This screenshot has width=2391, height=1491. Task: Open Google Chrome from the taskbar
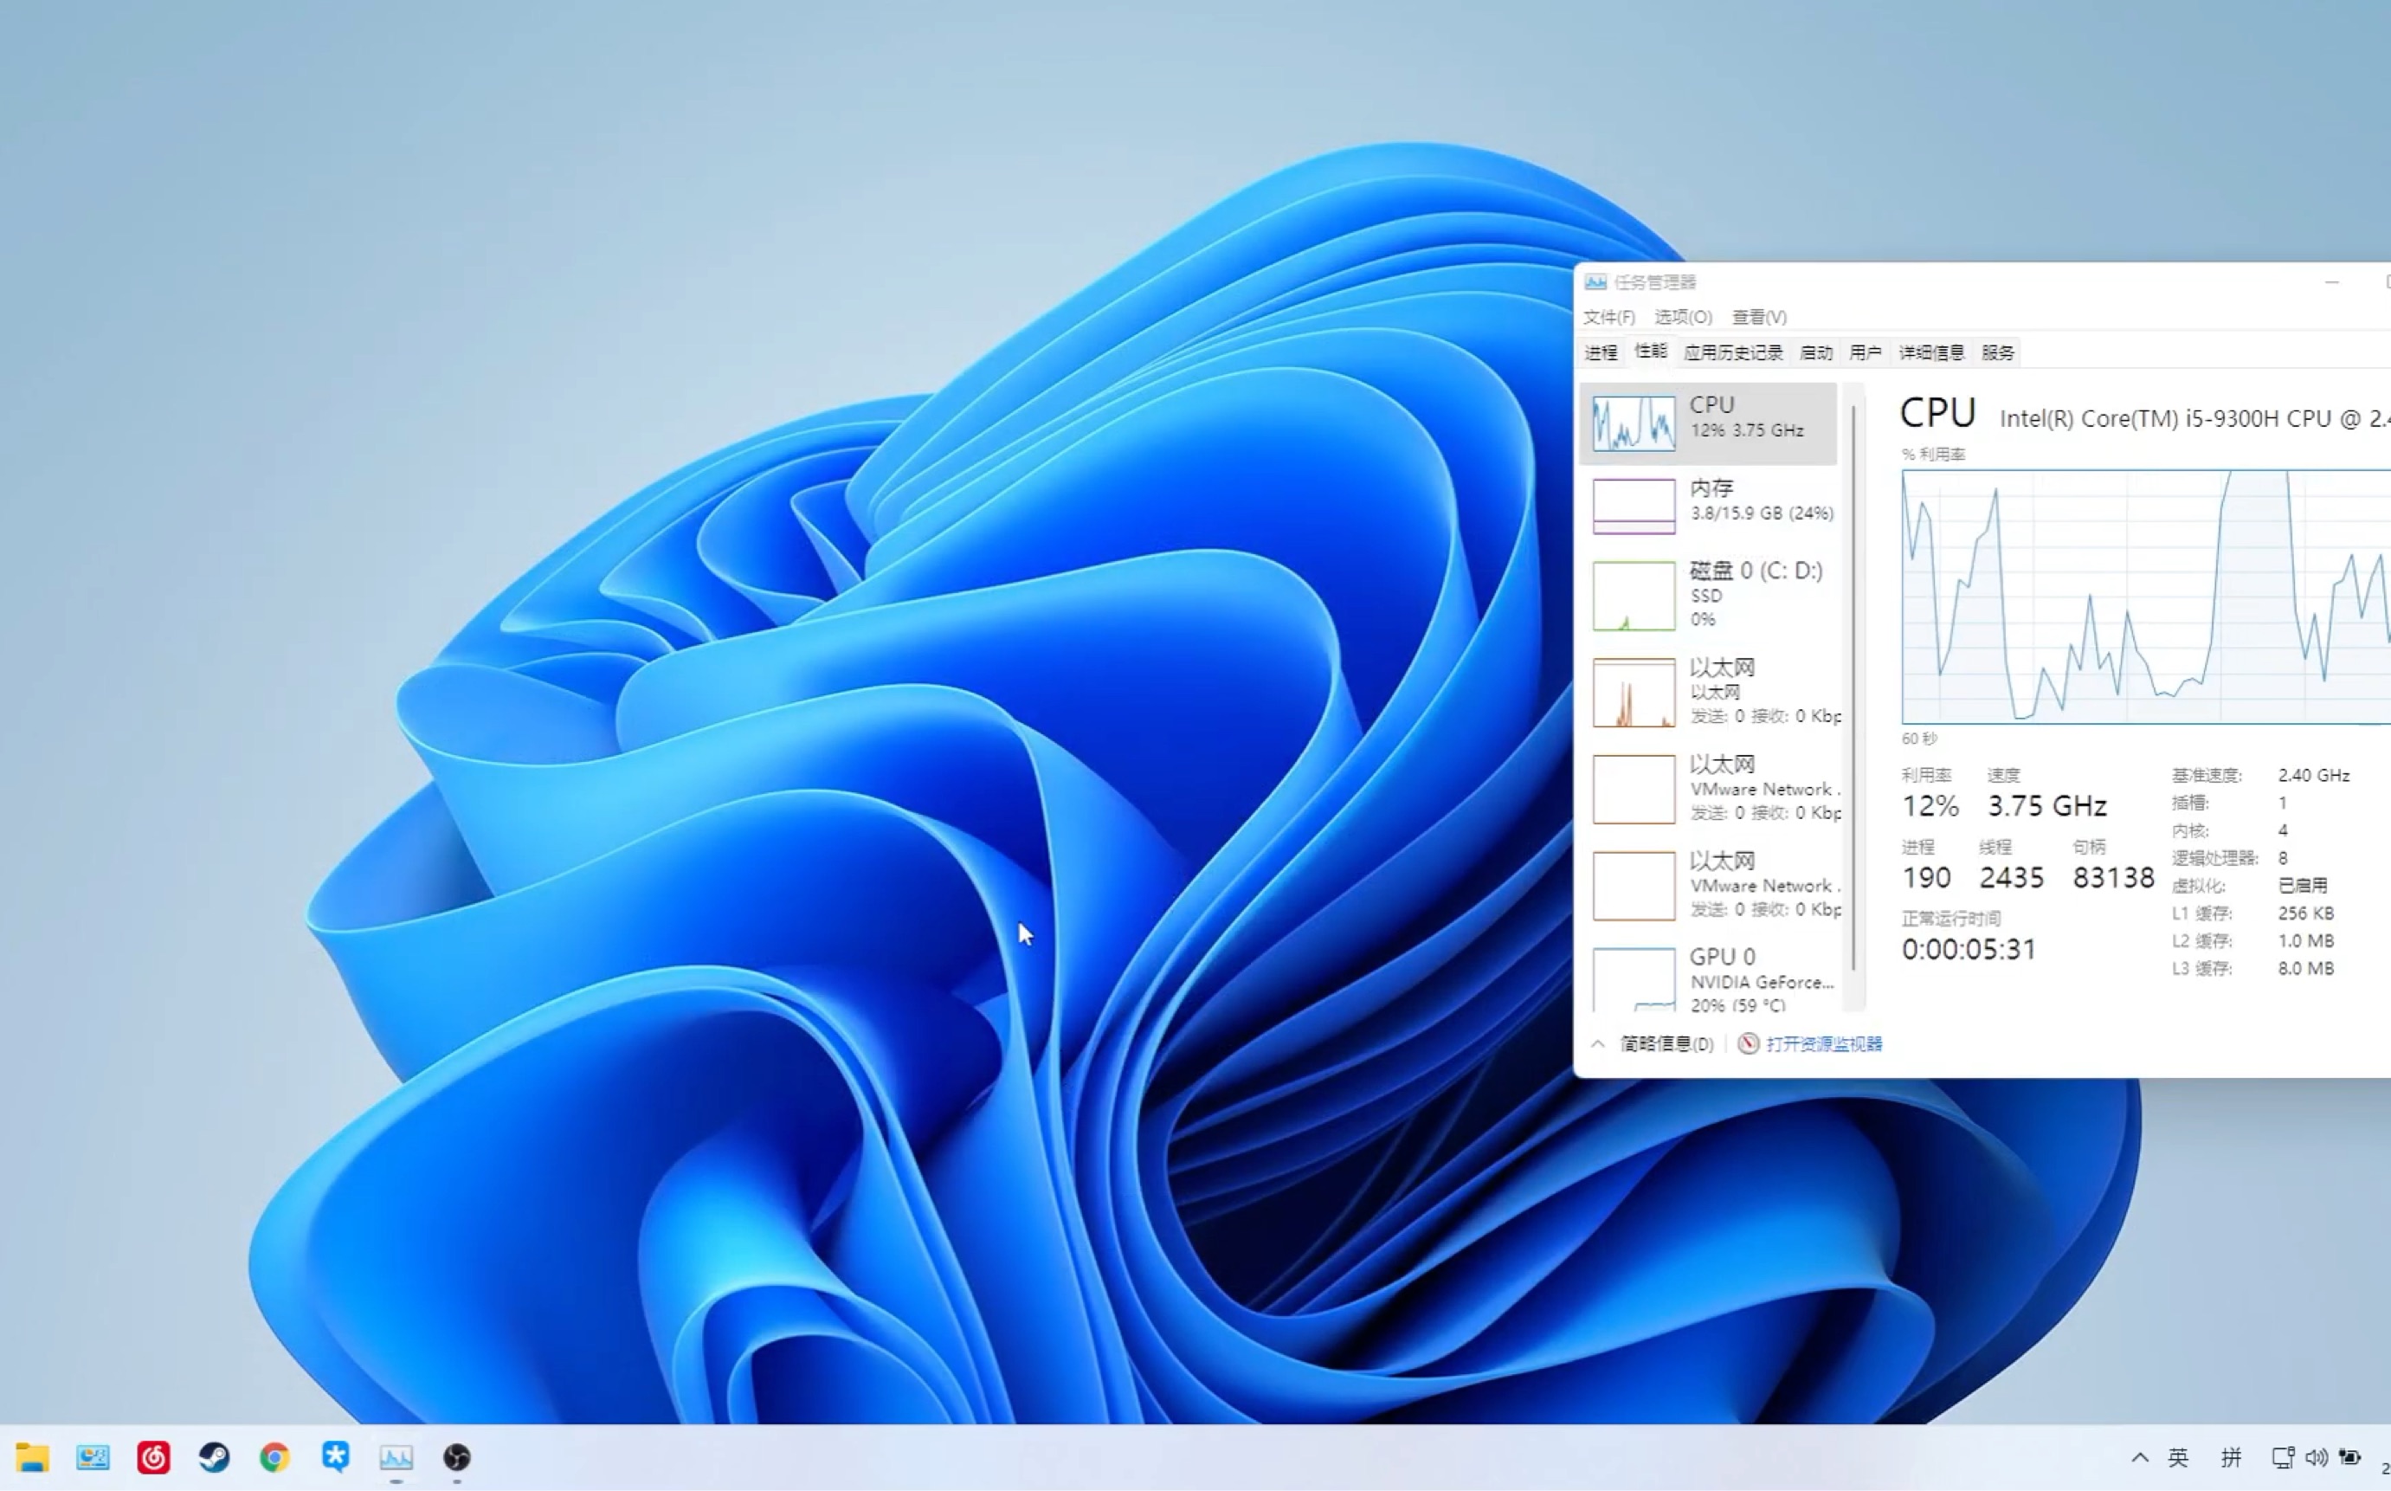click(275, 1457)
